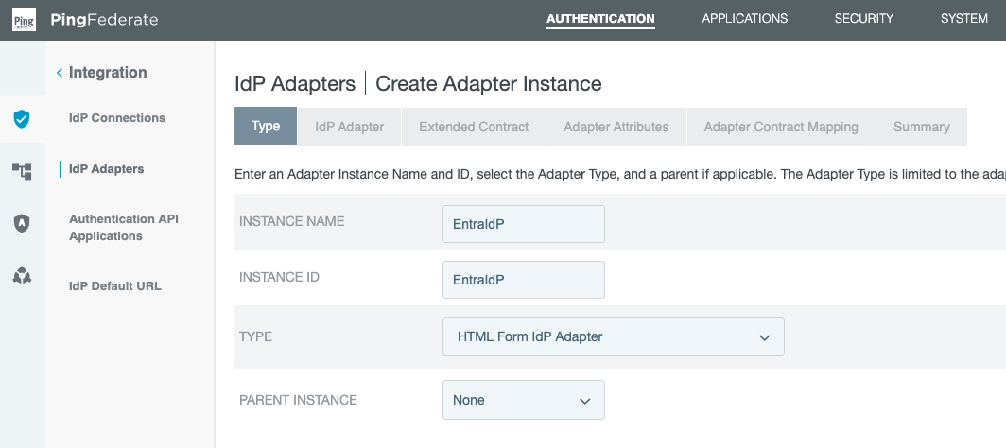Open the hierarchy tree Policies sidebar icon
1006x448 pixels.
22,171
